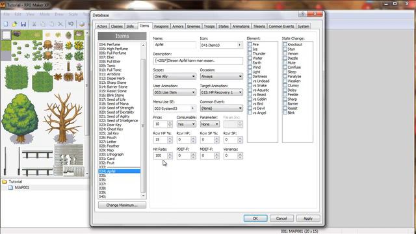
Task: Click the Change Maximum... button
Action: pos(122,205)
